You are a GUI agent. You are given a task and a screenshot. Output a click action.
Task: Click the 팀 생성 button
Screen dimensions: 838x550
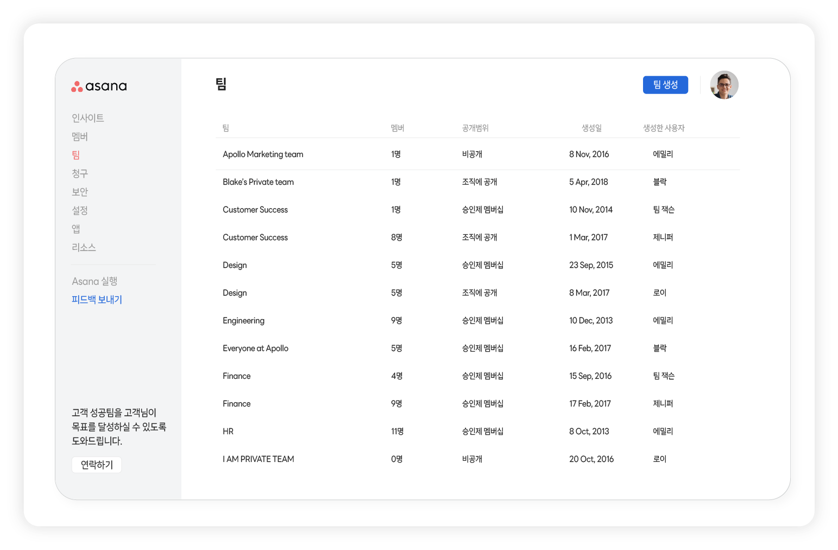665,85
